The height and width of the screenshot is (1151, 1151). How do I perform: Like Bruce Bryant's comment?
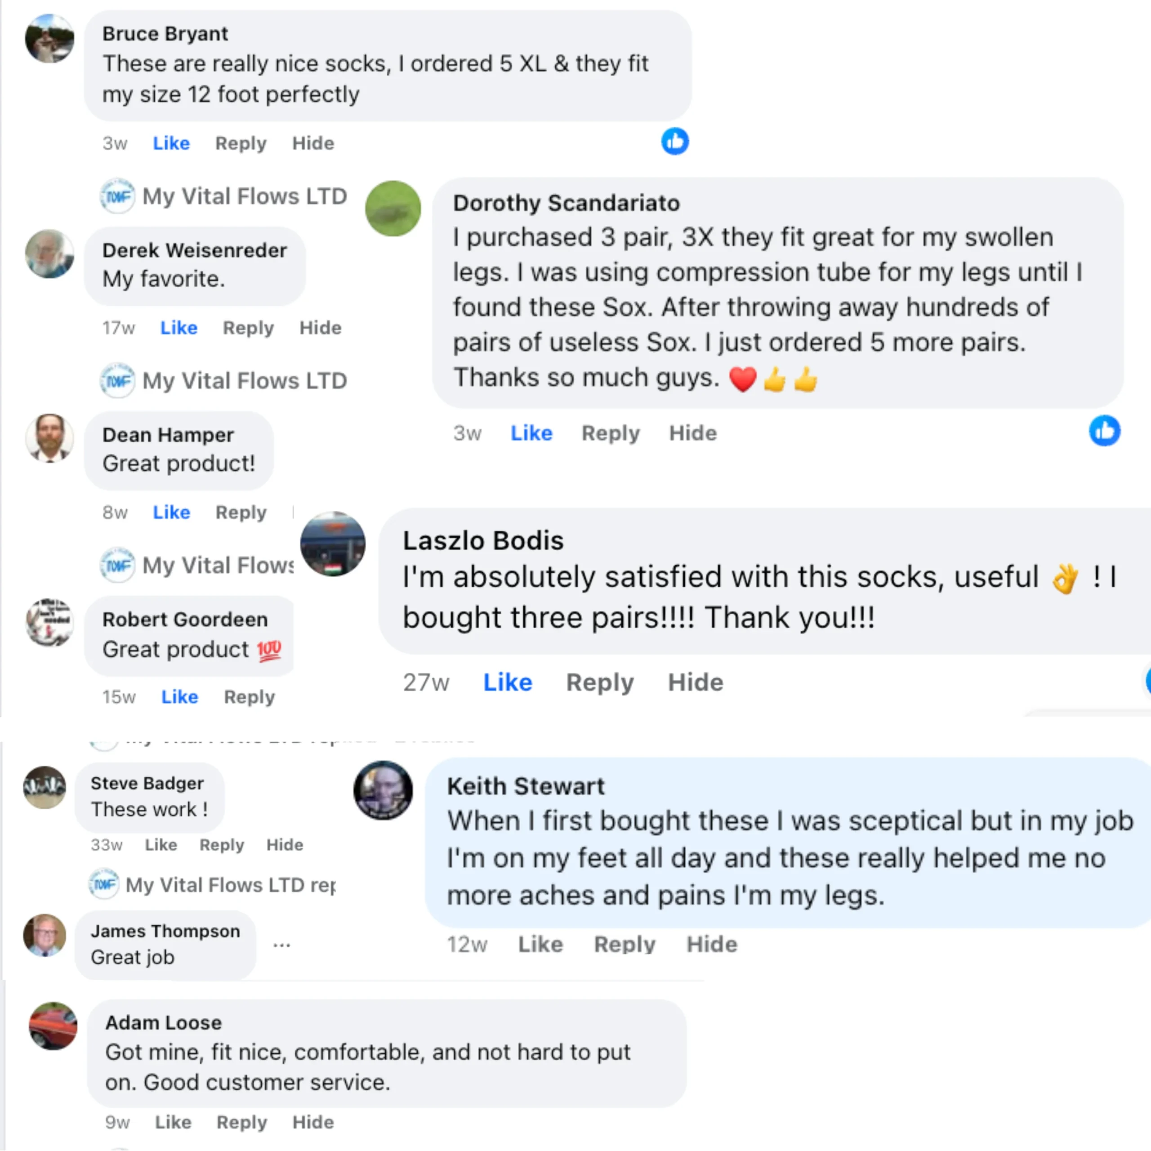click(171, 143)
